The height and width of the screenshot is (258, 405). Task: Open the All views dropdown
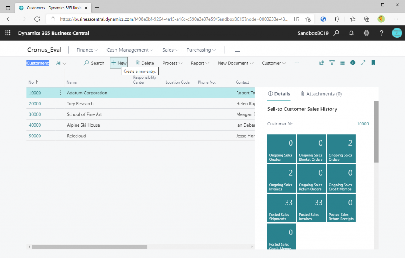(61, 63)
